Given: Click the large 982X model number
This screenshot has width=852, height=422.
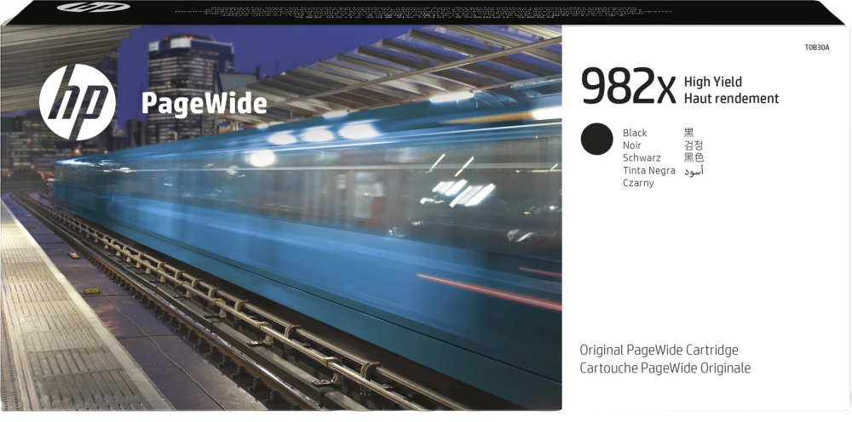Looking at the screenshot, I should 628,88.
